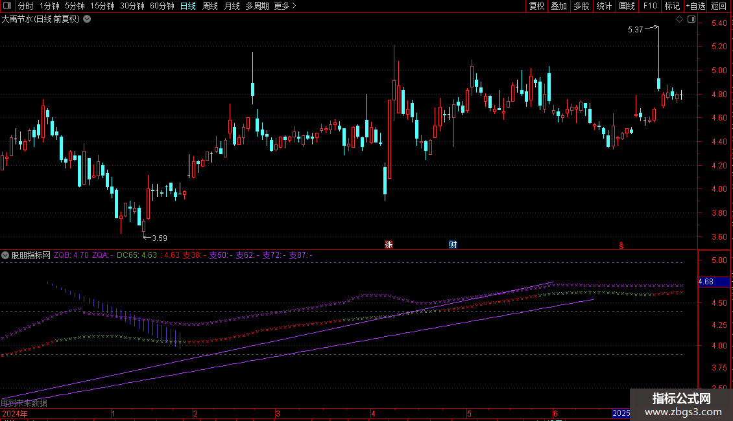This screenshot has height=421, width=733.
Task: Click month 4 on the time axis
Action: pos(373,414)
